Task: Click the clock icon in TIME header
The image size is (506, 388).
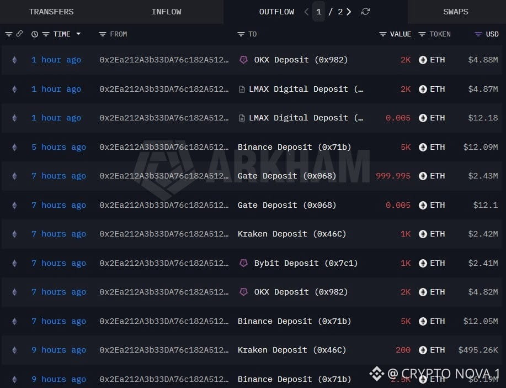Action: point(35,34)
